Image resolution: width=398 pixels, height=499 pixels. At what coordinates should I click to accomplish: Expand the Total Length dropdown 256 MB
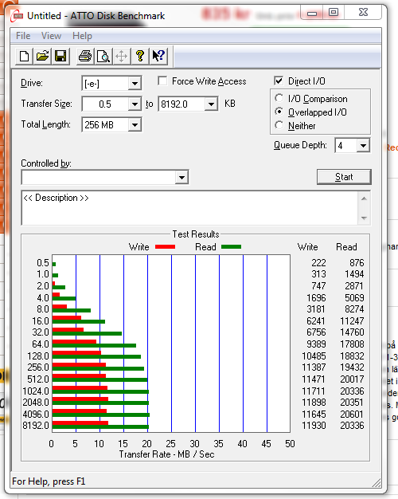point(135,124)
